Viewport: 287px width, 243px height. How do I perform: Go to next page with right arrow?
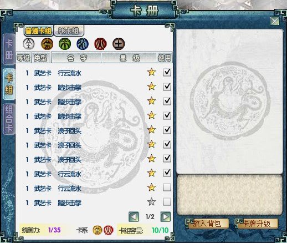coord(166,217)
